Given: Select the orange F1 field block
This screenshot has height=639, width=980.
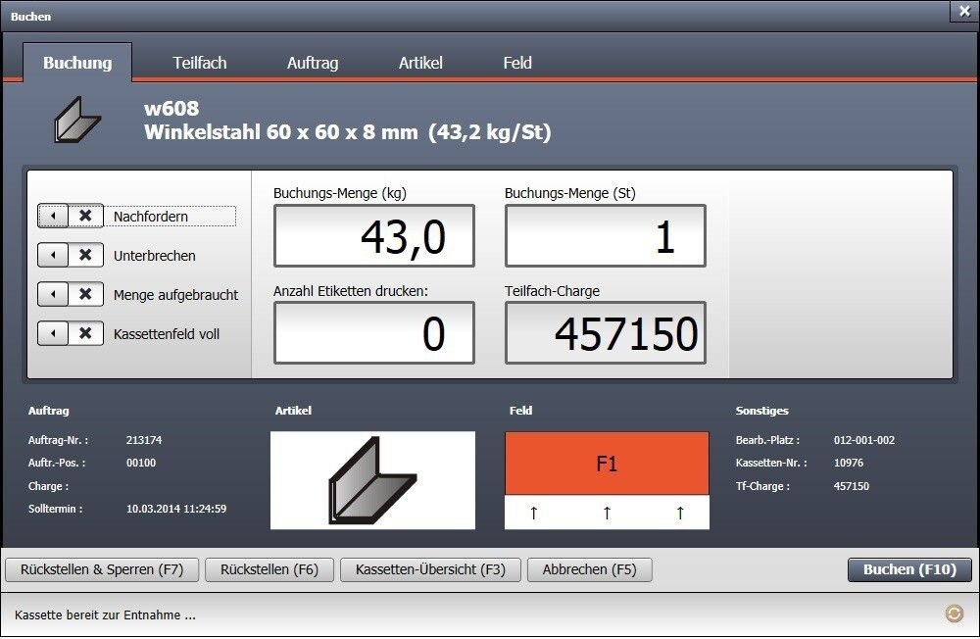Looking at the screenshot, I should click(x=607, y=464).
